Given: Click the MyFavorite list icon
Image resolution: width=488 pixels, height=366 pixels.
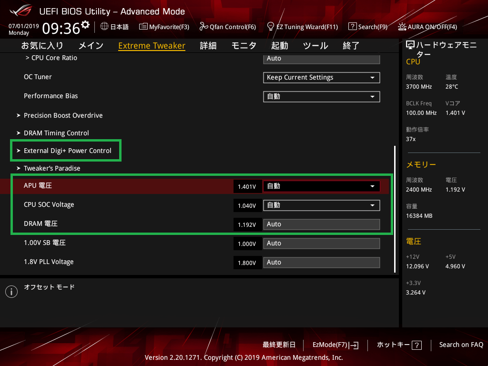Looking at the screenshot, I should (x=143, y=27).
